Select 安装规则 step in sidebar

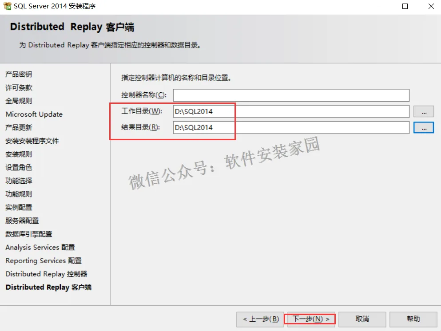pos(19,154)
